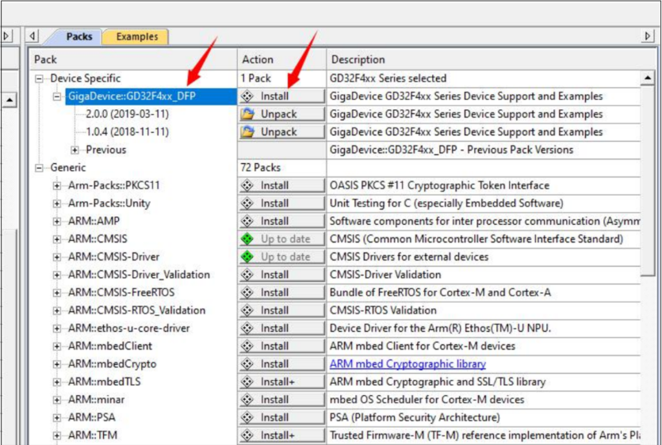The width and height of the screenshot is (662, 445).
Task: Select the ARM::TFM pack row
Action: tap(93, 435)
